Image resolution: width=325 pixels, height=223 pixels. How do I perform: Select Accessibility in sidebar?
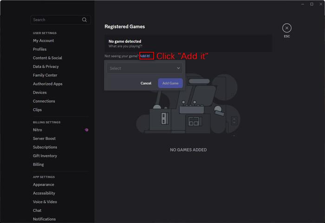pos(44,193)
